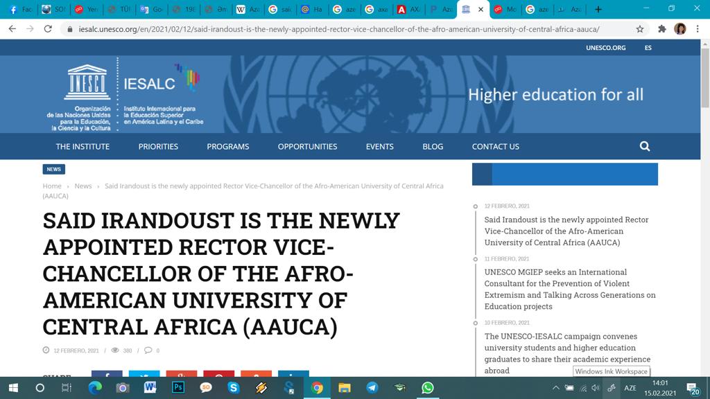710x399 pixels.
Task: Share the article on Twitter
Action: tap(144, 374)
